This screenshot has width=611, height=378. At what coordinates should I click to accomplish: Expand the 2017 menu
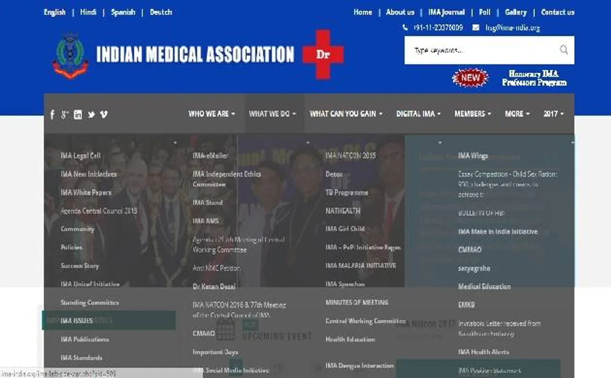tap(553, 114)
